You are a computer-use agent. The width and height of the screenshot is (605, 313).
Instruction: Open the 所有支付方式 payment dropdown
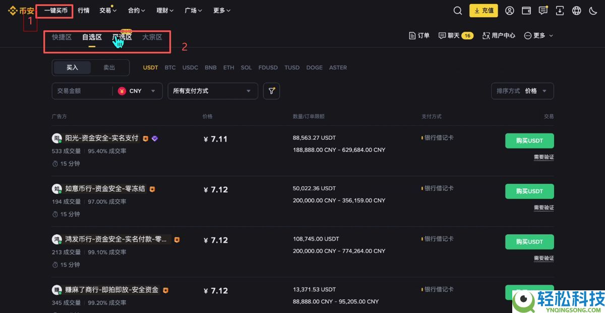coord(212,91)
